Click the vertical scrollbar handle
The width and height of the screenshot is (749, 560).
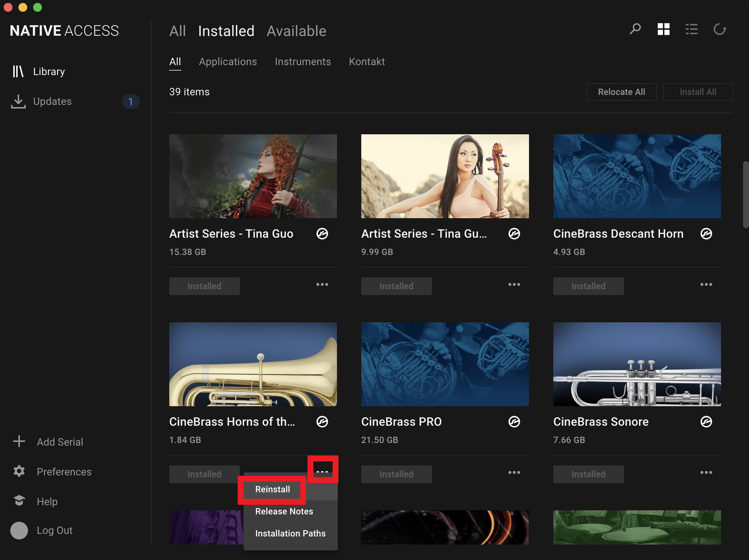point(746,195)
